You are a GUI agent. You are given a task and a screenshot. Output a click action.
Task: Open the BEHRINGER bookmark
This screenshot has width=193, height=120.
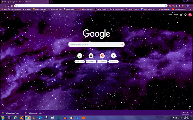[x=179, y=9]
